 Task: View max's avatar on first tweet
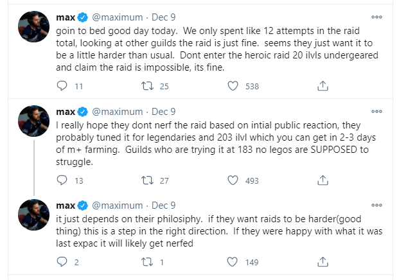tap(33, 26)
